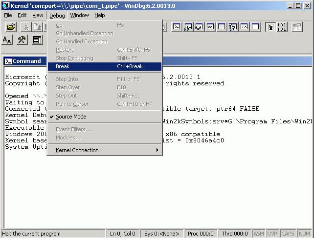Select Break in the Debug menu
Image resolution: width=314 pixels, height=238 pixels.
tap(105, 66)
